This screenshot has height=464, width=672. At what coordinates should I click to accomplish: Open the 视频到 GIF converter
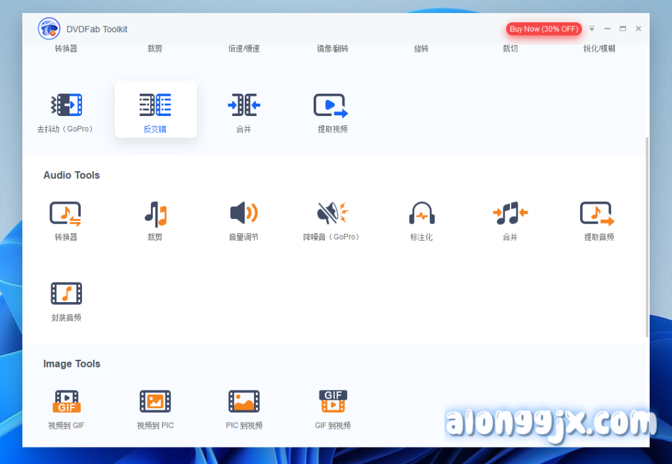66,406
